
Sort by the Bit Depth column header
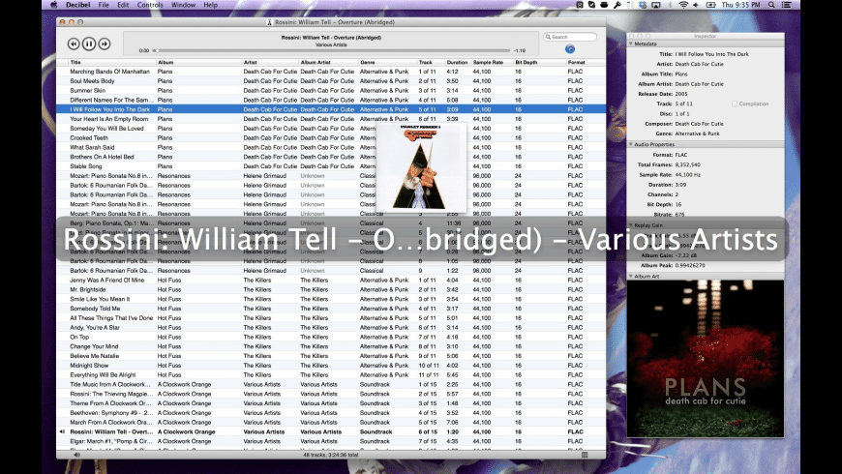(539, 62)
